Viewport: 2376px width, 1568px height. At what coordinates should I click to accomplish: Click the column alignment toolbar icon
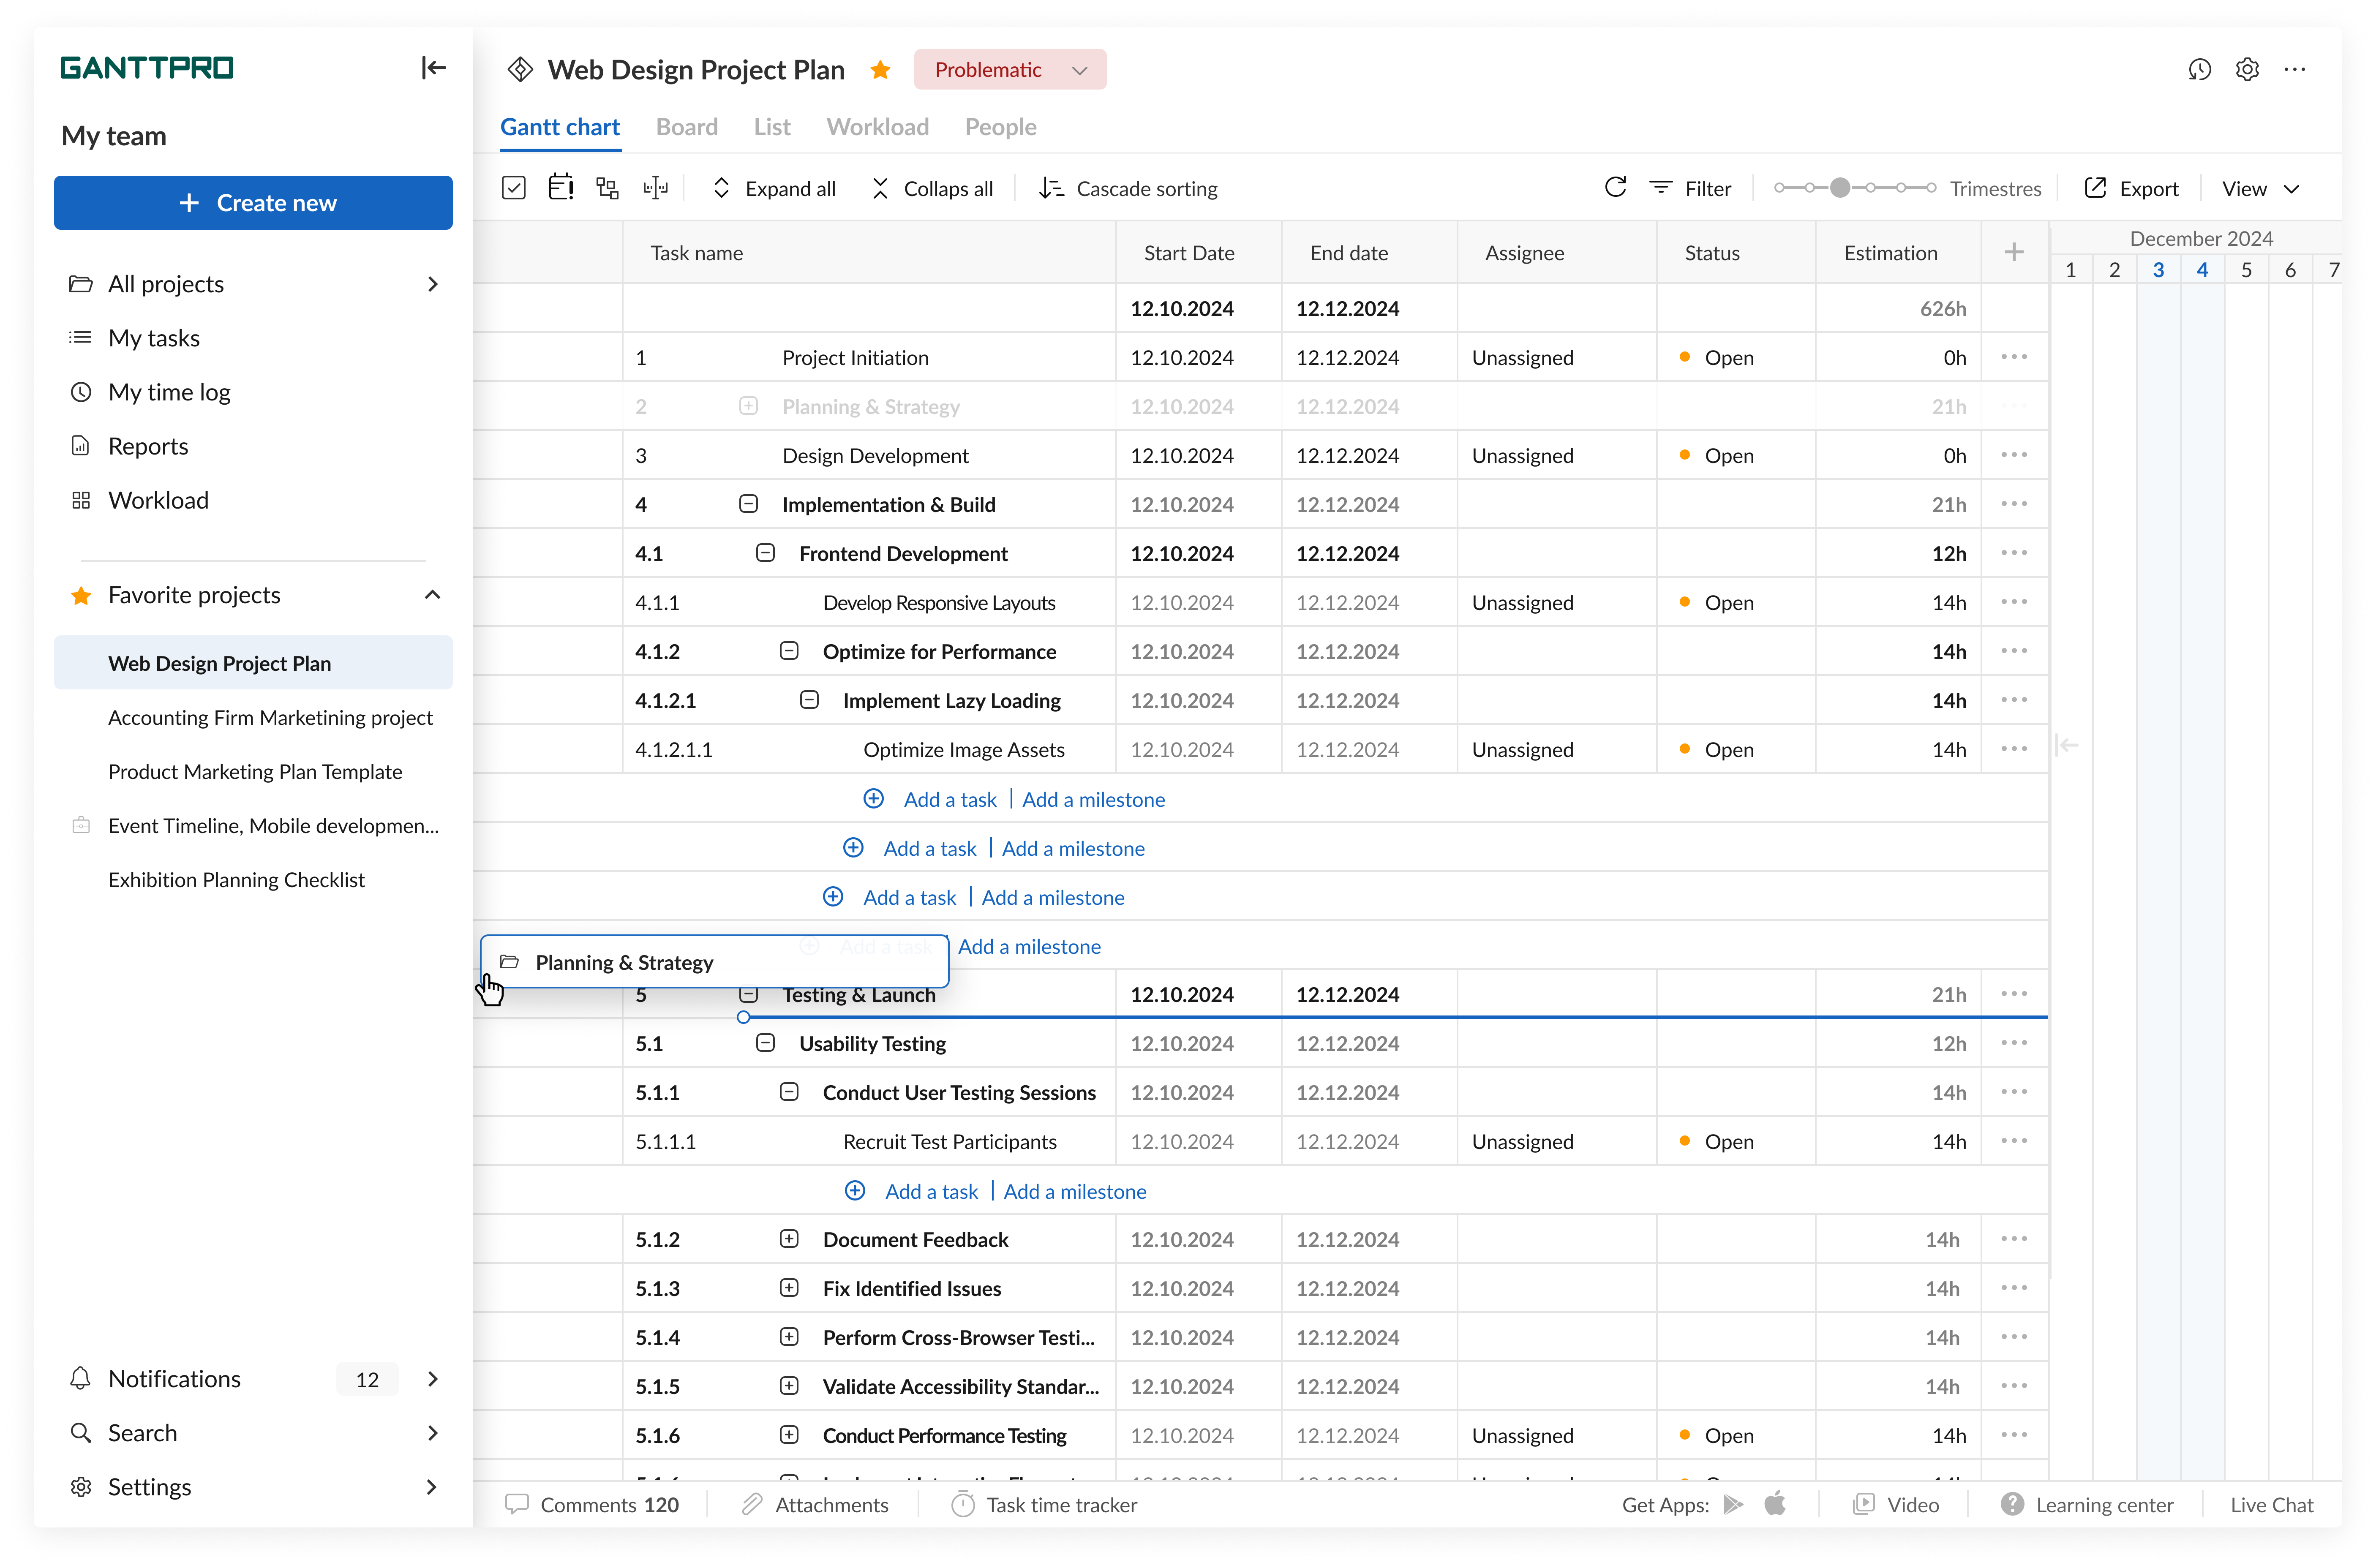click(x=655, y=188)
